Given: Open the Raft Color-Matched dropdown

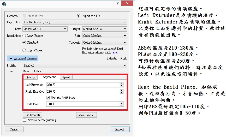Looking at the screenshot, I should click(x=105, y=36).
